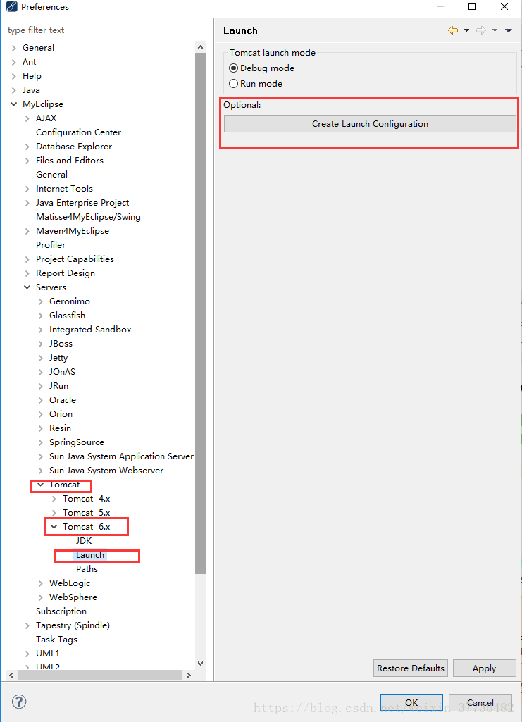Click tree vertical scrollbar down arrow
Image resolution: width=522 pixels, height=722 pixels.
tap(200, 664)
